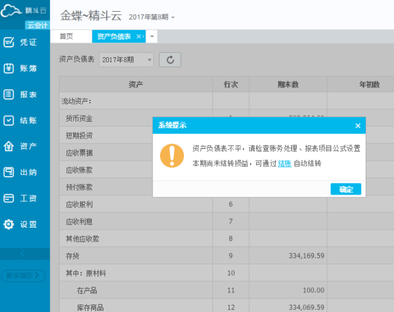Image resolution: width=394 pixels, height=312 pixels.
Task: Click the refresh report button
Action: (x=170, y=60)
